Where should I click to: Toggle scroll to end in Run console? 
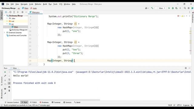click(x=9, y=83)
